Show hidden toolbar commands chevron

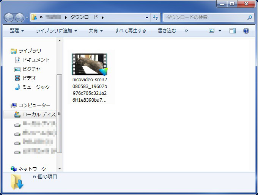point(186,31)
